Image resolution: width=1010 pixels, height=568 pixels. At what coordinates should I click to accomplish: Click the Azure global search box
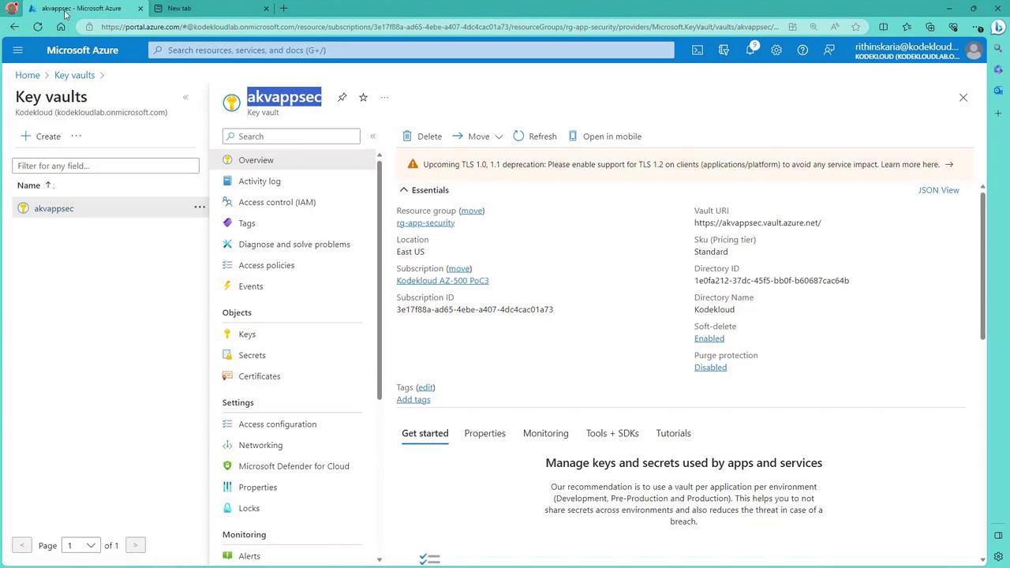tap(411, 50)
